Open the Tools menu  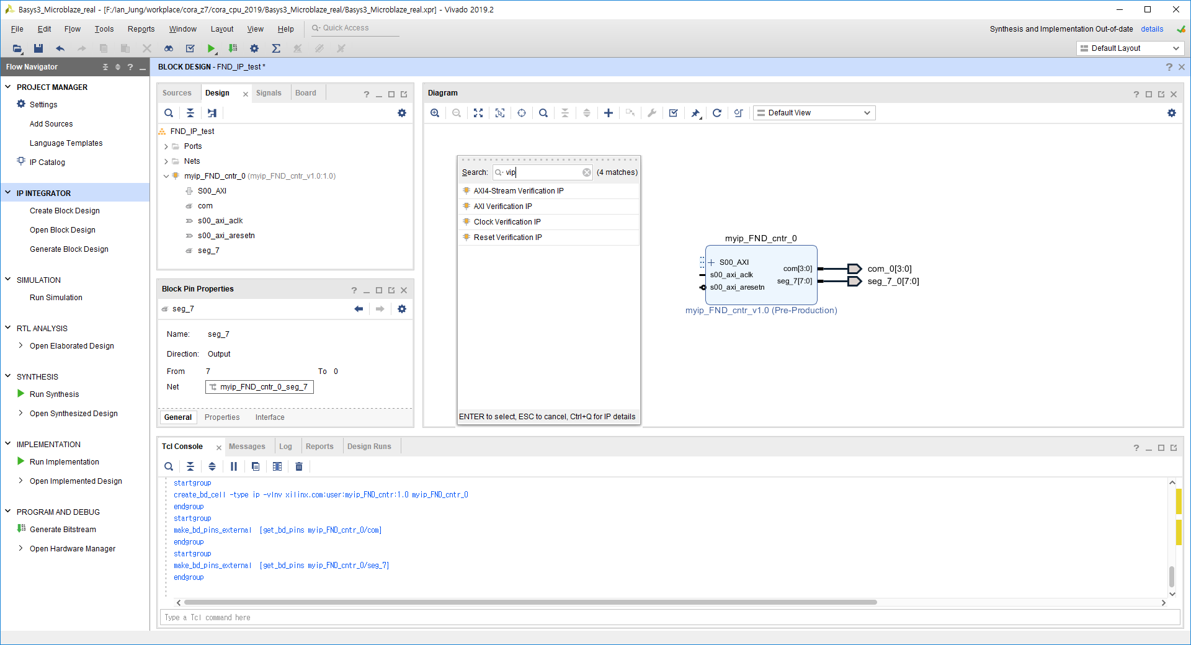tap(104, 29)
